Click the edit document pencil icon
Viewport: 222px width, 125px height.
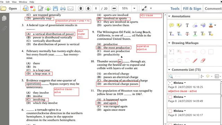(x=41, y=8)
